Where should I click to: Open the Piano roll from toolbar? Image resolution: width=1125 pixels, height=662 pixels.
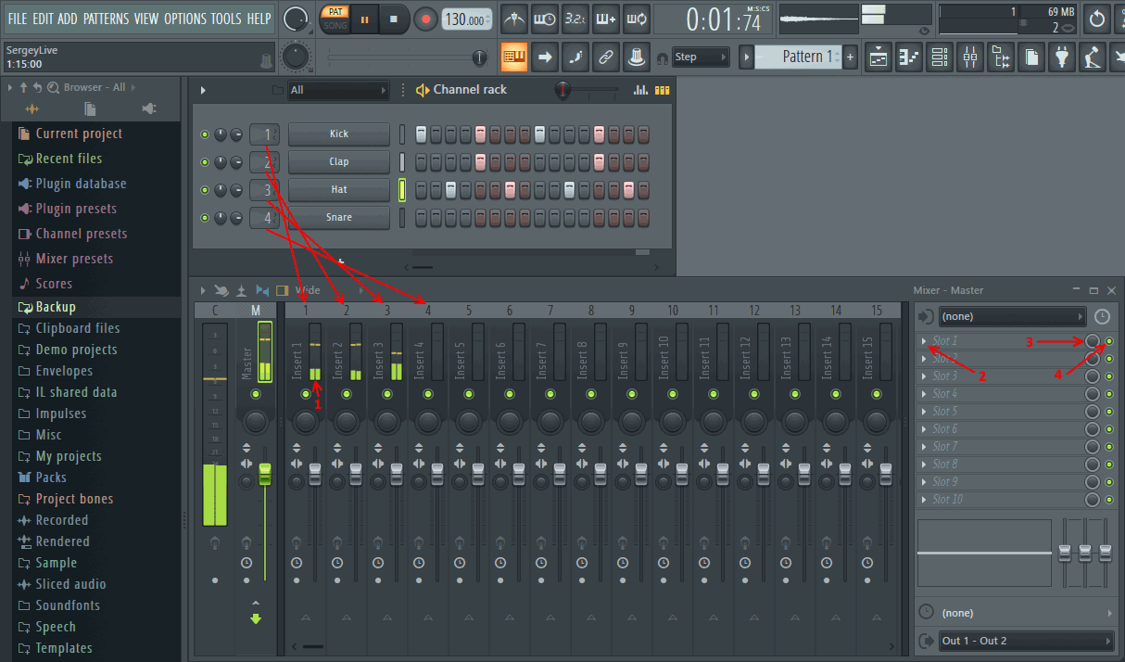pyautogui.click(x=909, y=57)
